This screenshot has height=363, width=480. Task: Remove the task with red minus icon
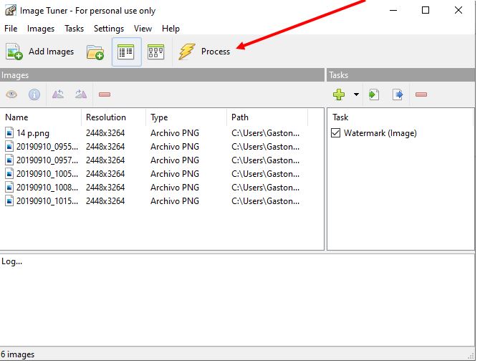pos(421,95)
